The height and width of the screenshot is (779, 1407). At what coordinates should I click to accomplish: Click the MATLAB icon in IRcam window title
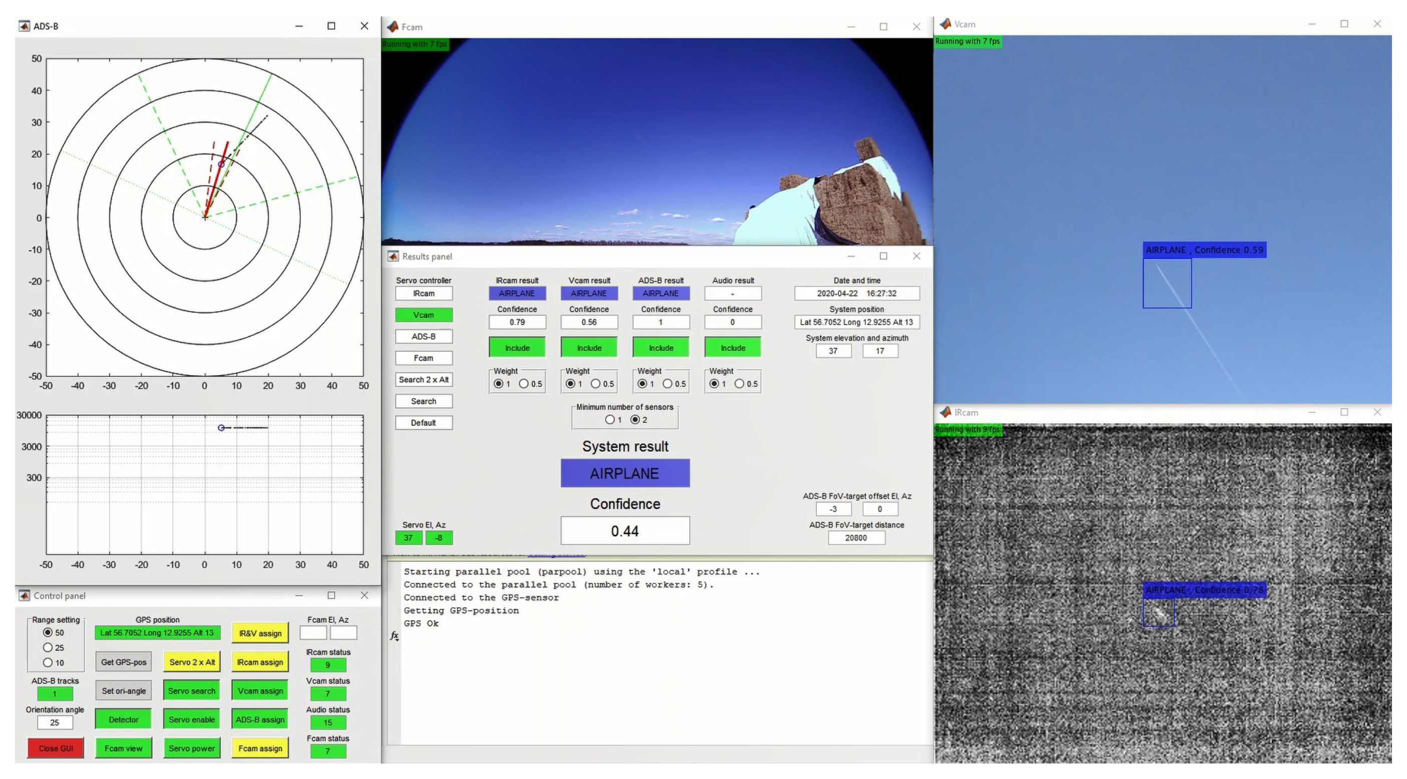[945, 412]
